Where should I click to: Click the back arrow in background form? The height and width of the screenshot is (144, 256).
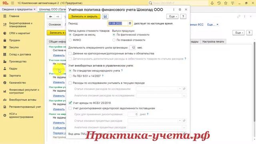(51, 16)
